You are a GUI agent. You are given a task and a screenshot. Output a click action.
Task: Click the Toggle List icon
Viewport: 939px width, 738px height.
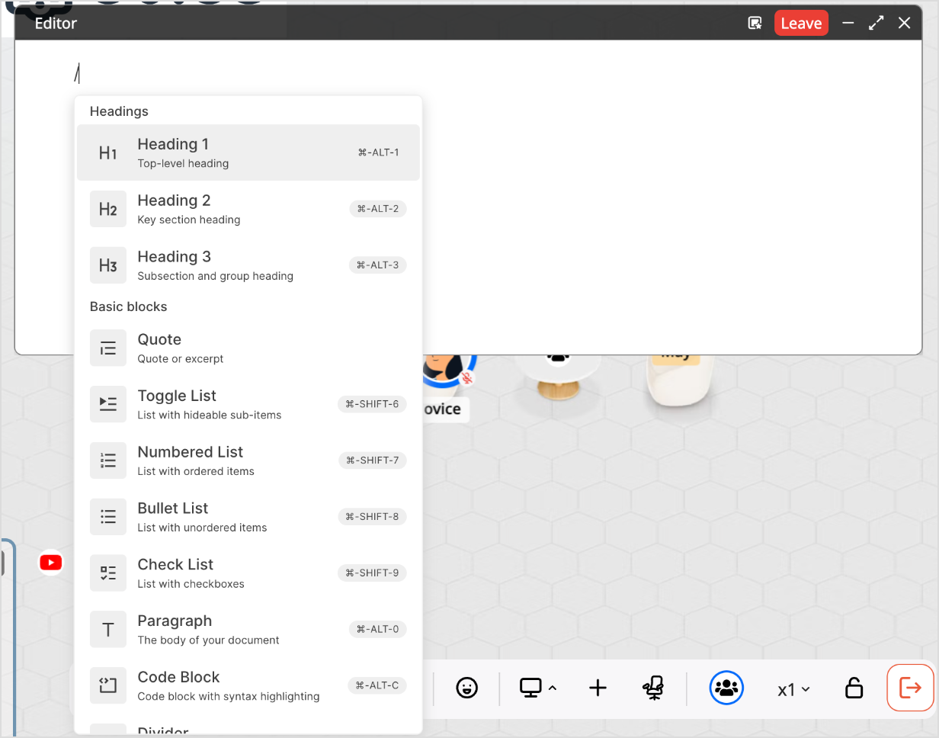108,405
